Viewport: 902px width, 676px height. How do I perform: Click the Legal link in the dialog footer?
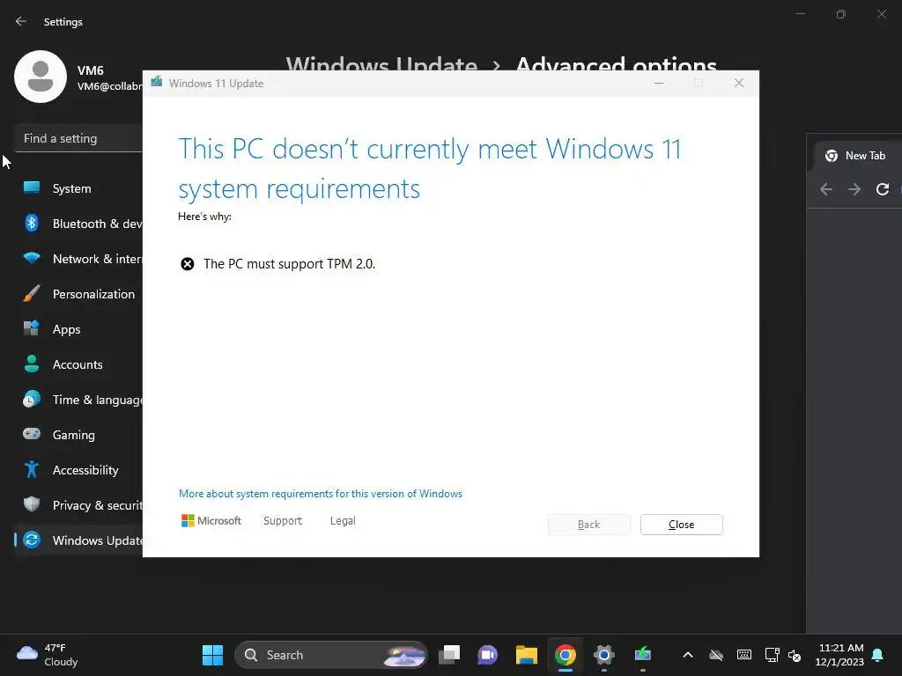click(x=343, y=521)
